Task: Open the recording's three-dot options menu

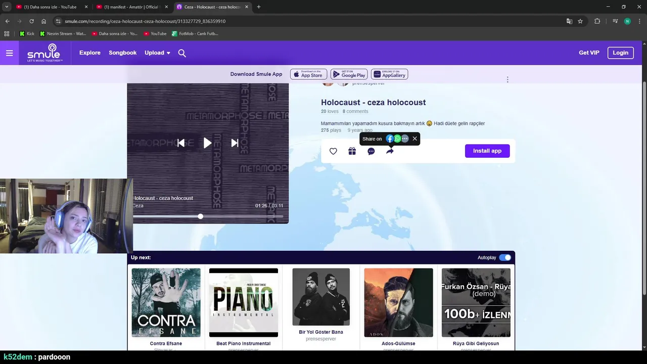Action: point(507,79)
